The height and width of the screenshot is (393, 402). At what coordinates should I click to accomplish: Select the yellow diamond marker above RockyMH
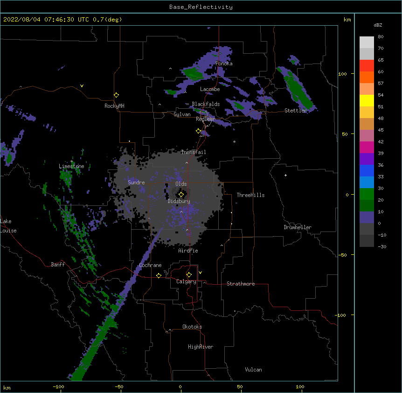[x=116, y=95]
